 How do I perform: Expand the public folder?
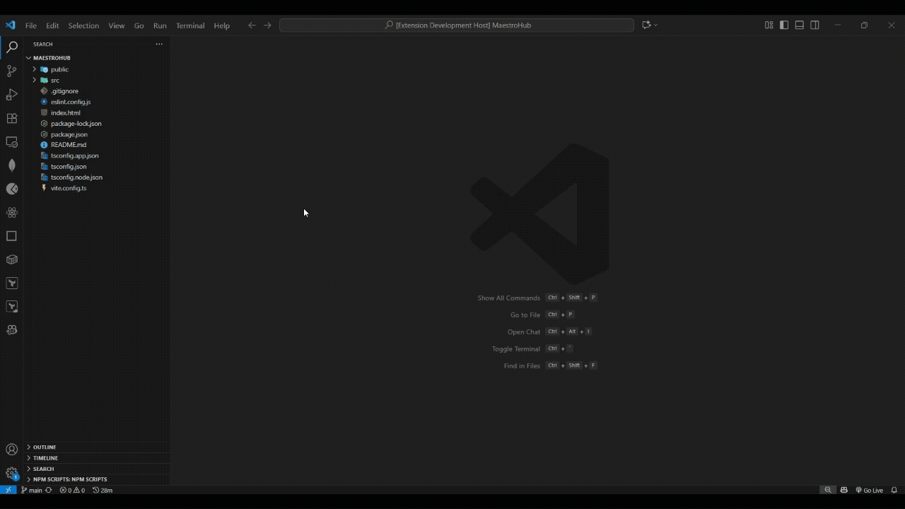coord(59,69)
